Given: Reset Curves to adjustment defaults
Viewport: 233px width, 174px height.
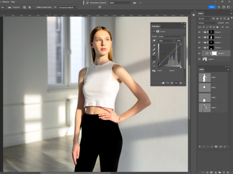Looking at the screenshot, I should click(x=172, y=83).
